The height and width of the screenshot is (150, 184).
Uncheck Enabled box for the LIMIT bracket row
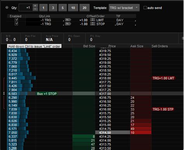pos(16,20)
